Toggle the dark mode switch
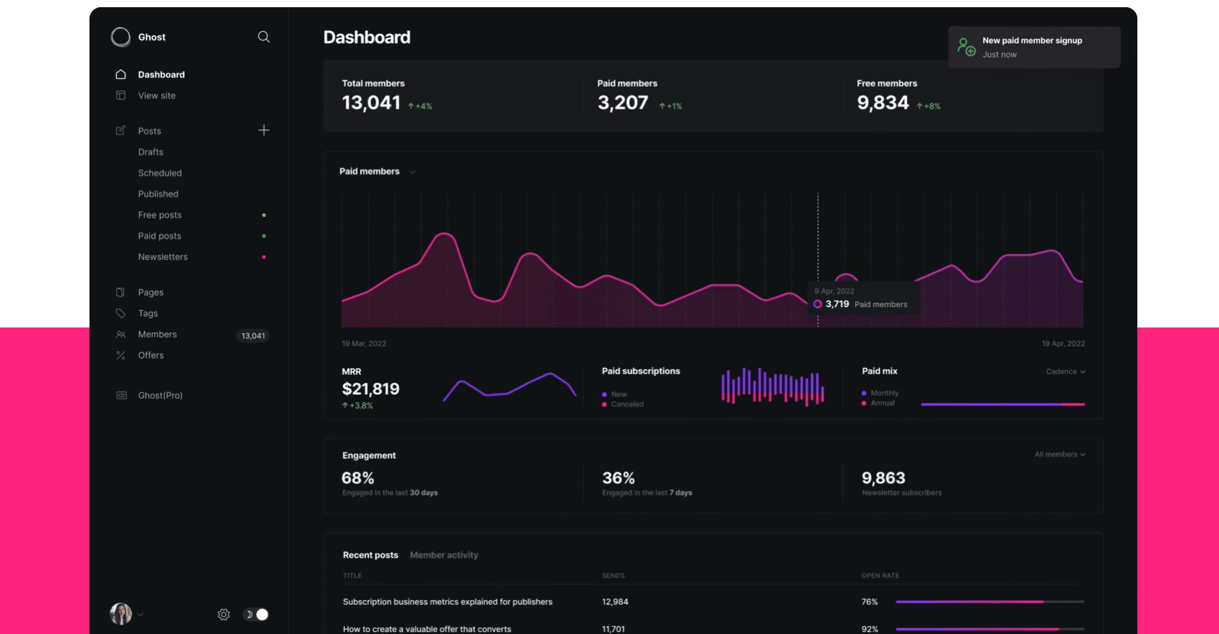The width and height of the screenshot is (1219, 634). pos(256,614)
